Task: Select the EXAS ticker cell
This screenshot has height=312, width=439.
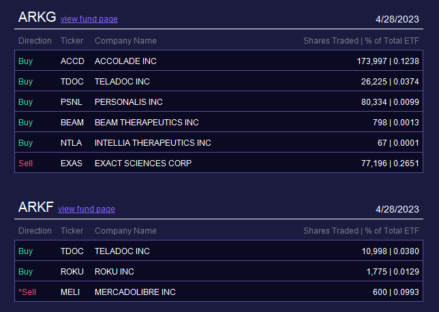Action: point(72,163)
